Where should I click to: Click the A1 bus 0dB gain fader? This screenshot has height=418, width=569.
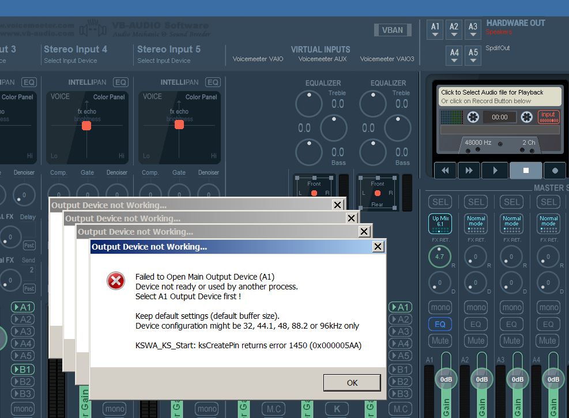(446, 379)
